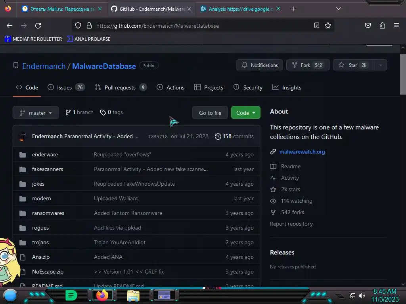Select the Code tab
This screenshot has width=406, height=304.
click(27, 87)
